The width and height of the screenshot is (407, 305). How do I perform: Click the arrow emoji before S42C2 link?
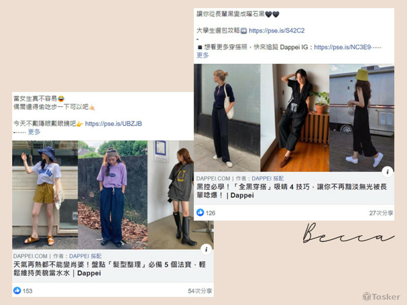click(x=244, y=31)
